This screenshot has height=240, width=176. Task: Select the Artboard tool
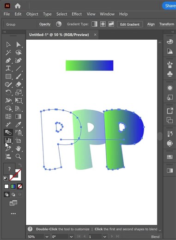pyautogui.click(x=18, y=140)
